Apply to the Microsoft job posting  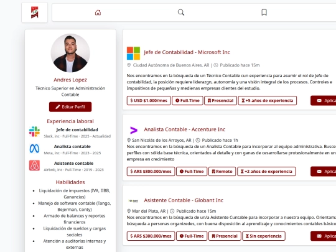tap(324, 101)
